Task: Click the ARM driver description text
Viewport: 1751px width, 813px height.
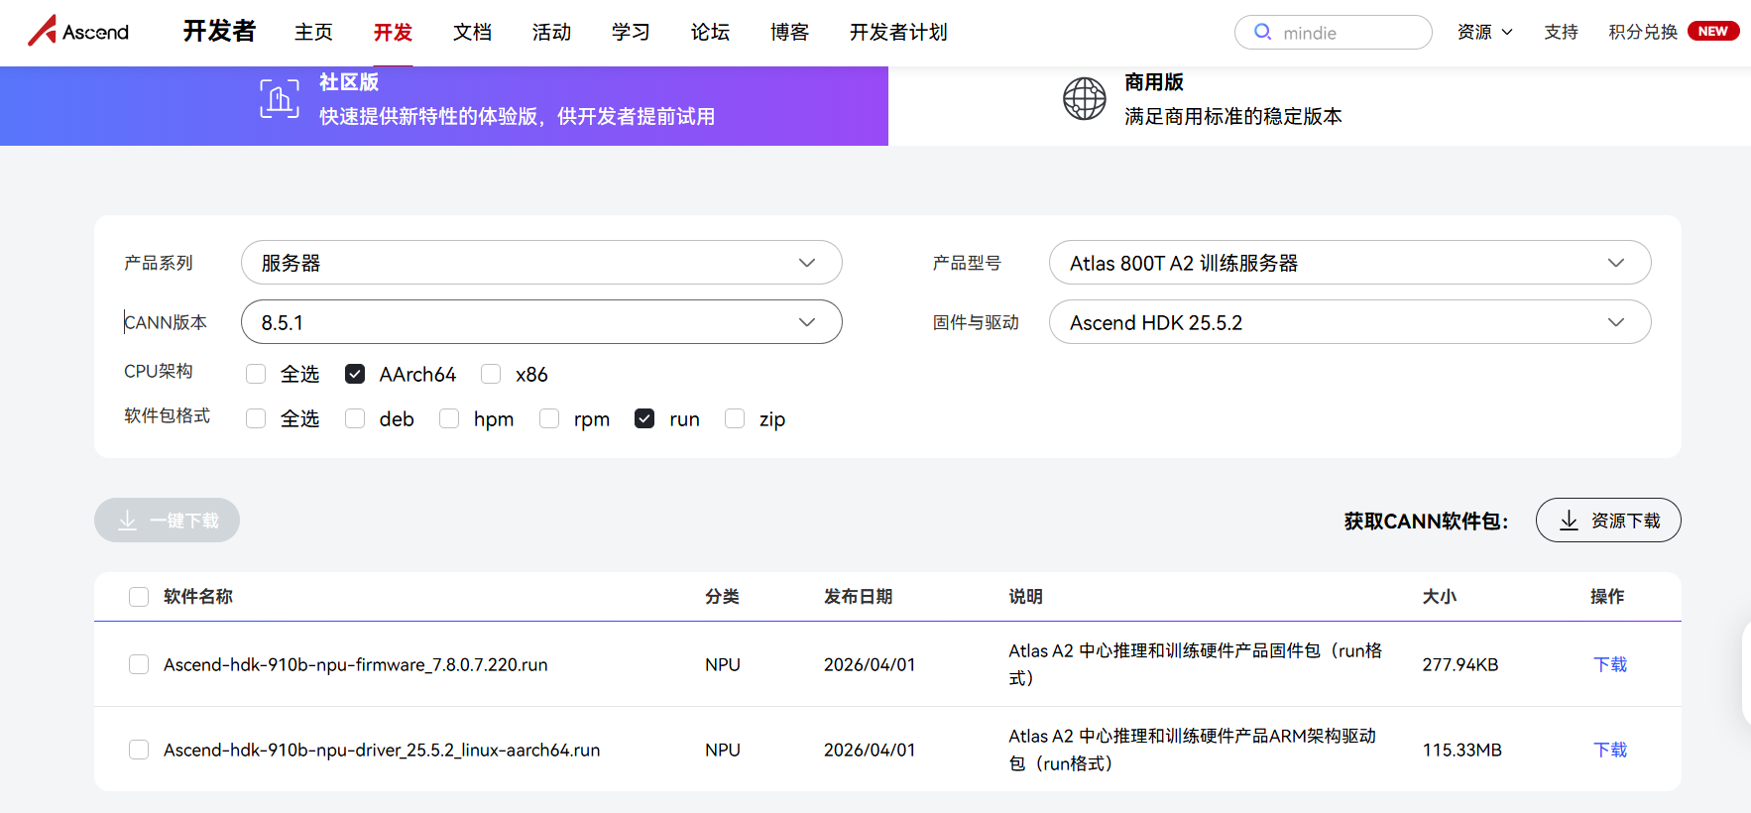Action: coord(1193,750)
